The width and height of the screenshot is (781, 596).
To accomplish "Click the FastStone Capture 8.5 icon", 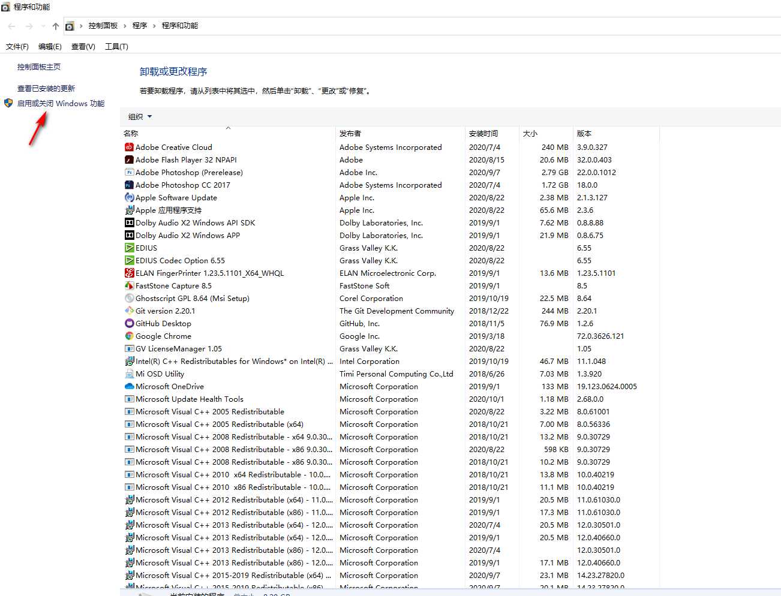I will (129, 285).
